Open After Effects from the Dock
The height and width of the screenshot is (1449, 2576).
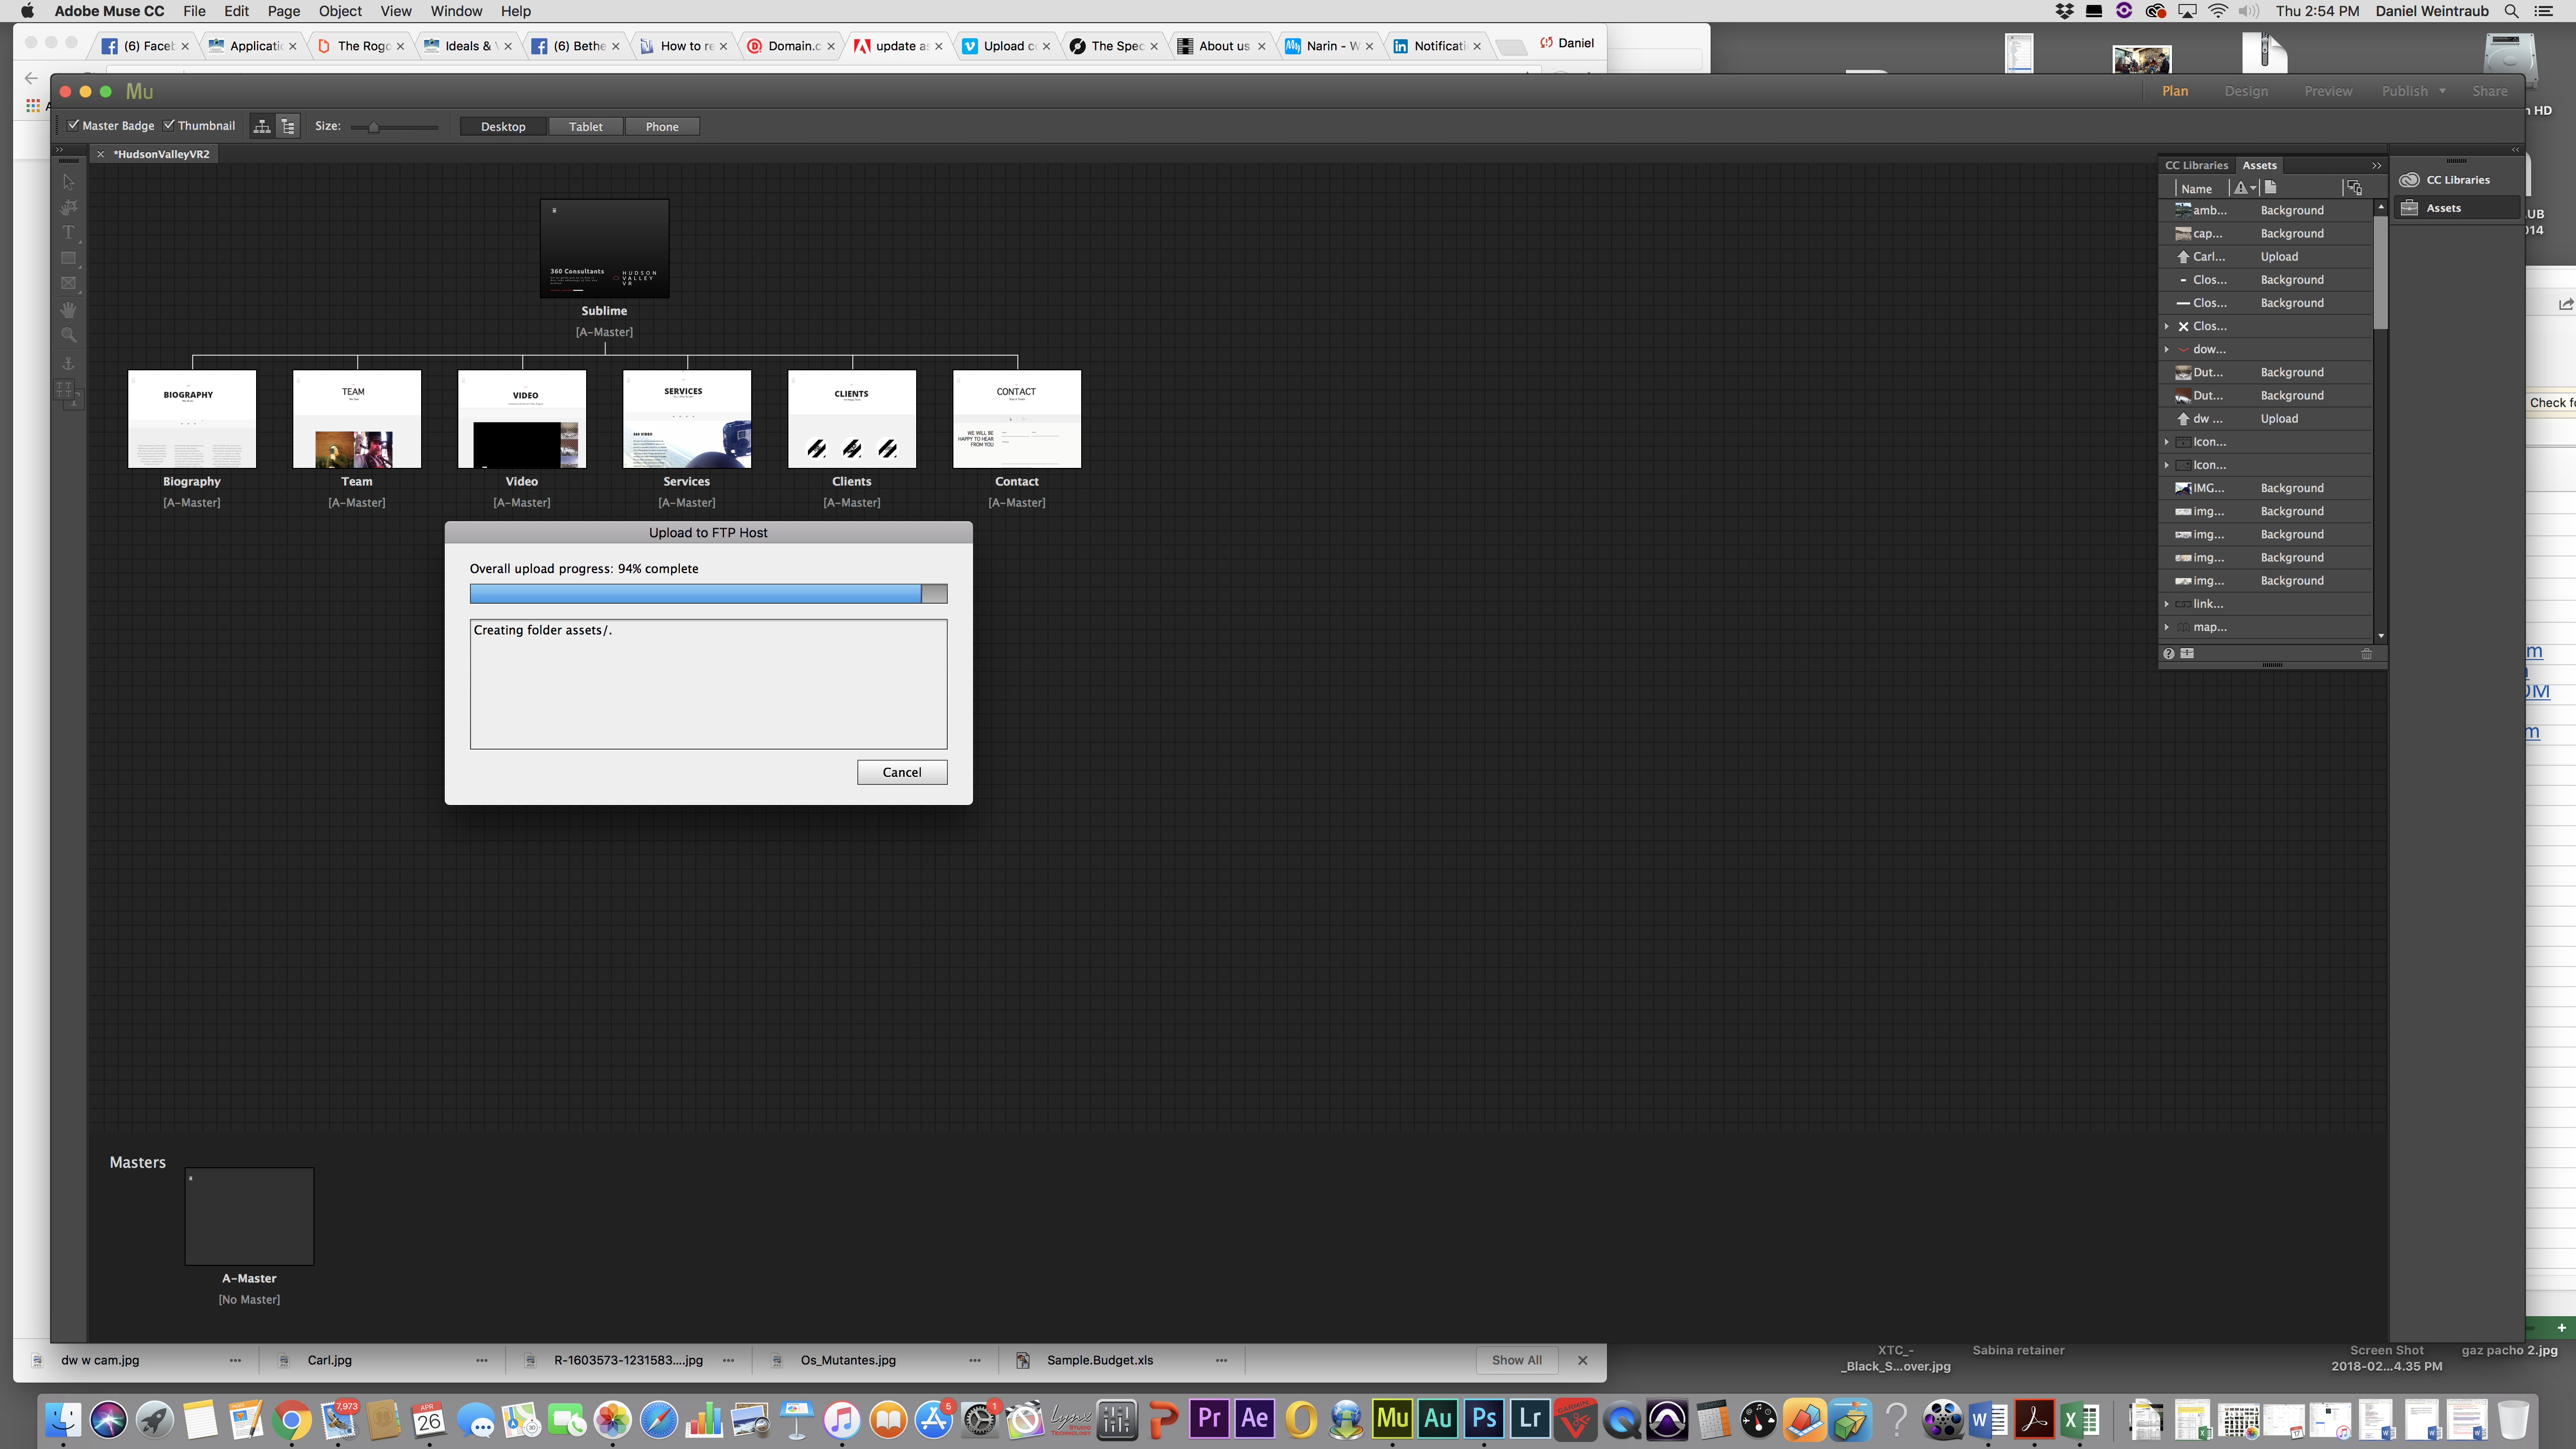click(1255, 1418)
